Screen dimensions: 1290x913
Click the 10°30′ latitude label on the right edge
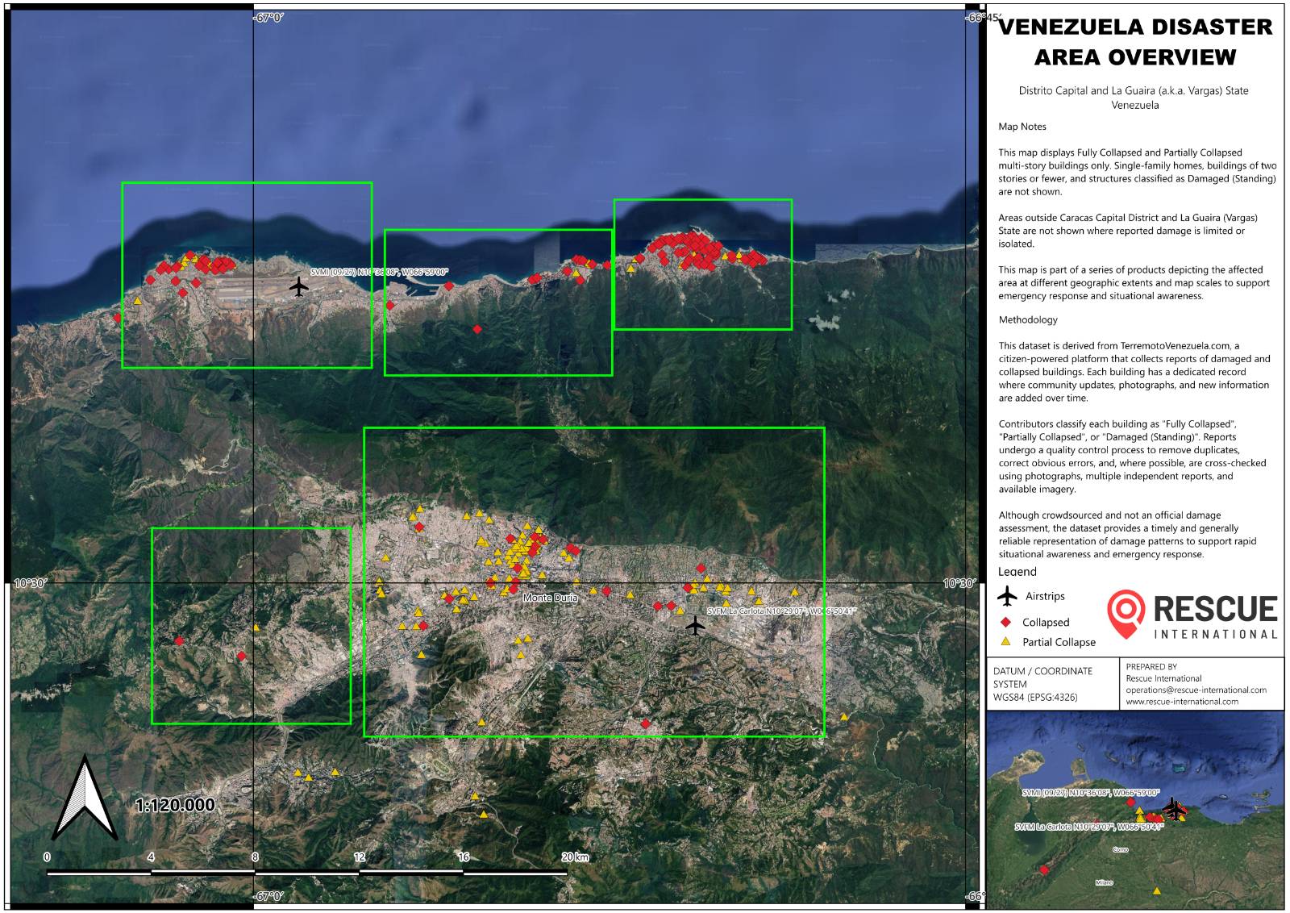tap(959, 583)
